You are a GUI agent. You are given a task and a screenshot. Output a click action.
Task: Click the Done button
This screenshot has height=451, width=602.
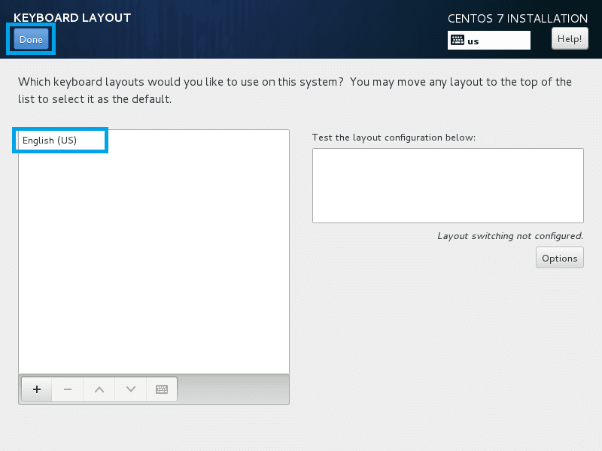pos(31,40)
